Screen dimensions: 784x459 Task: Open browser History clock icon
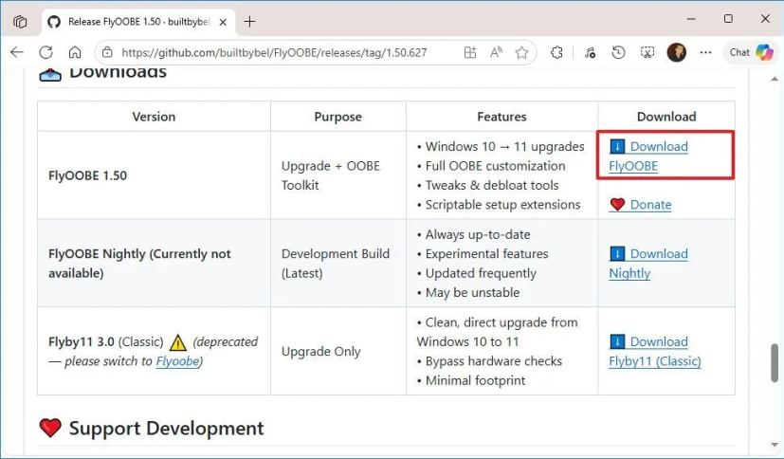pos(620,53)
